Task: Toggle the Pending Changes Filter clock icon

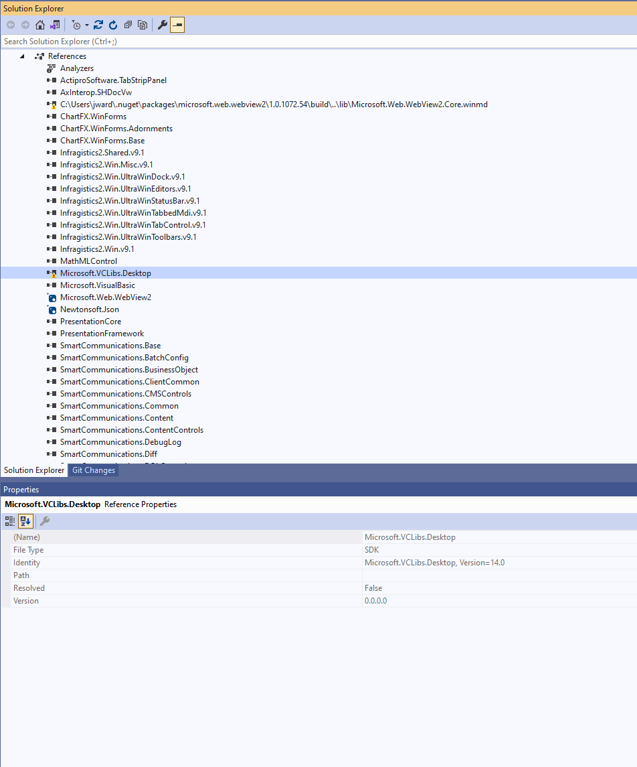Action: 77,25
